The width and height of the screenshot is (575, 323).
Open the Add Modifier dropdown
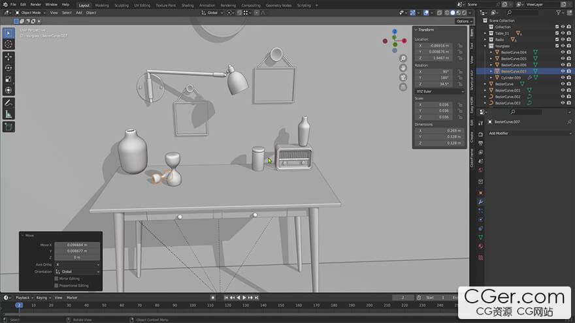click(x=529, y=133)
